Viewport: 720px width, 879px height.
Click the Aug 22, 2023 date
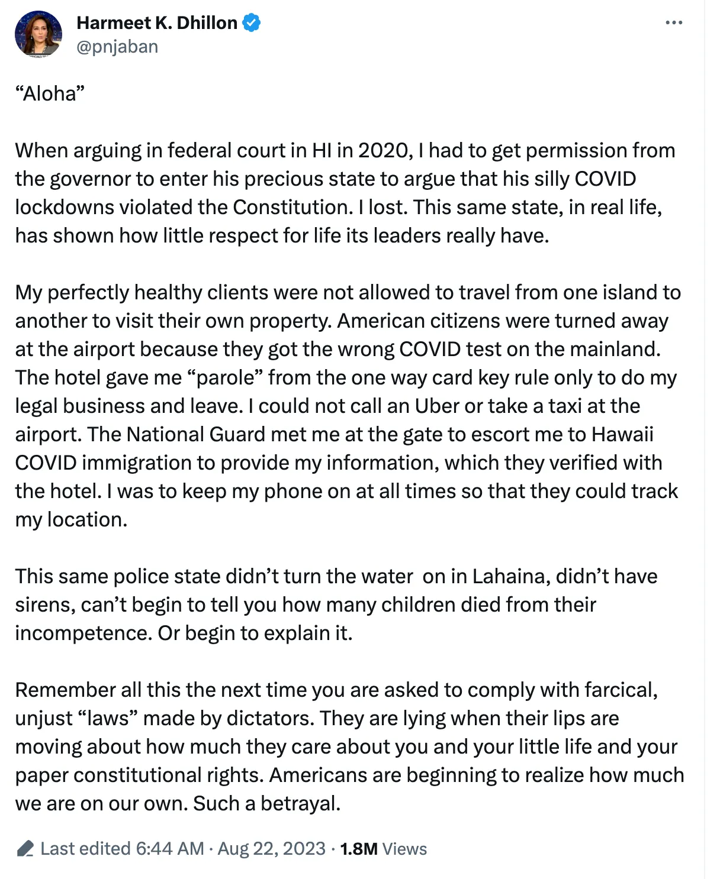click(272, 849)
